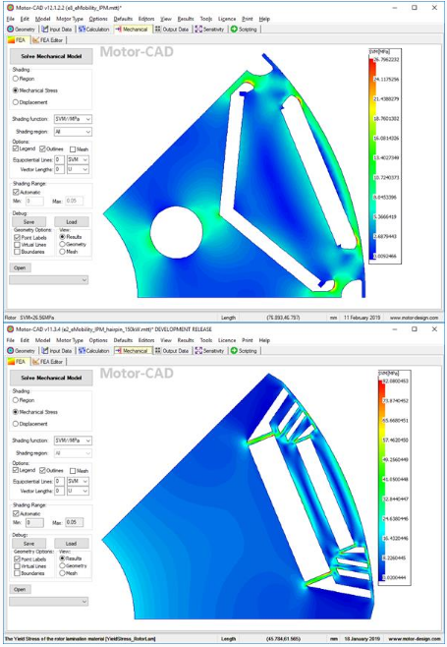Expand Shading function dropdown in top window
447x647 pixels.
tap(73, 119)
